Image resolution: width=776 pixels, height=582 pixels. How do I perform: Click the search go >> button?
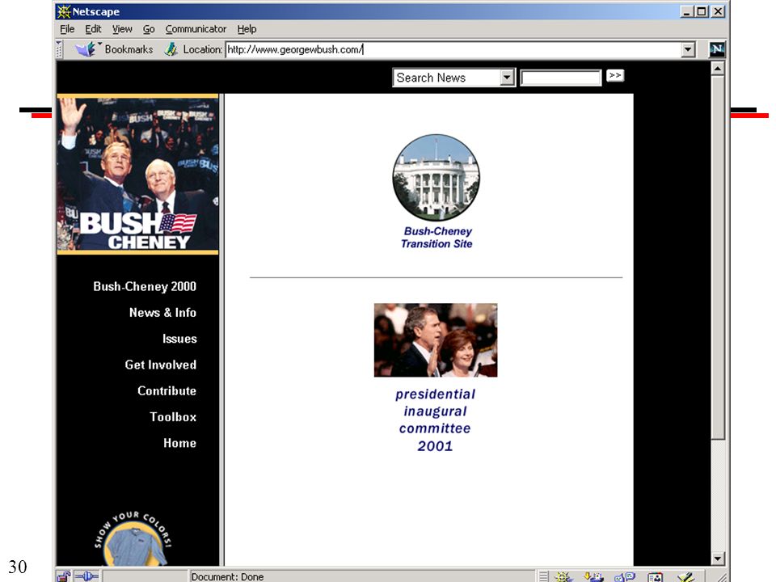[614, 75]
